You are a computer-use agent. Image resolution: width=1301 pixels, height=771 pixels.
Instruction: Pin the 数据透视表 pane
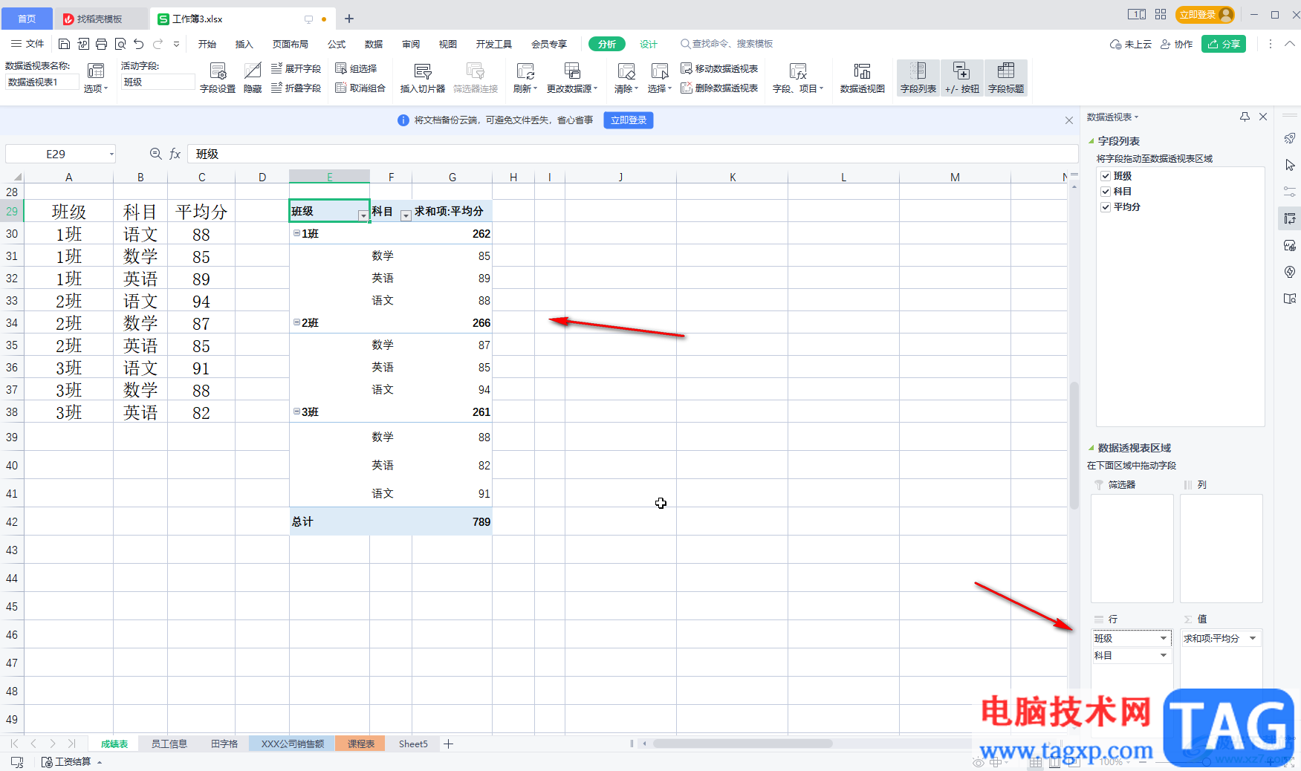(x=1245, y=117)
